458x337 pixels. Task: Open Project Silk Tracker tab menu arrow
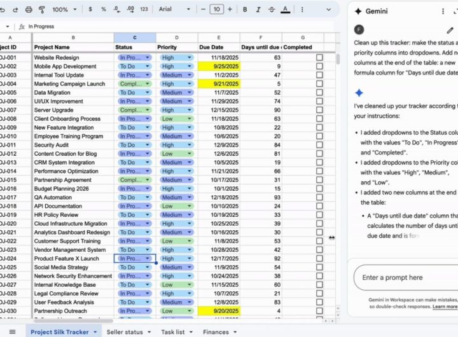[95, 333]
